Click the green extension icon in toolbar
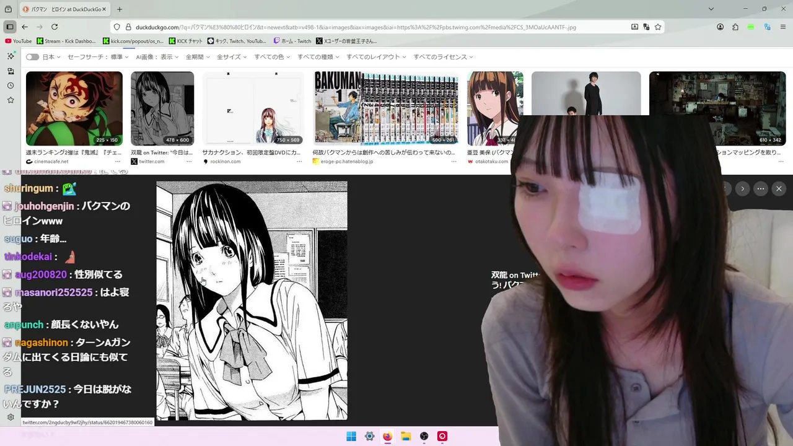The width and height of the screenshot is (793, 446). coord(751,27)
